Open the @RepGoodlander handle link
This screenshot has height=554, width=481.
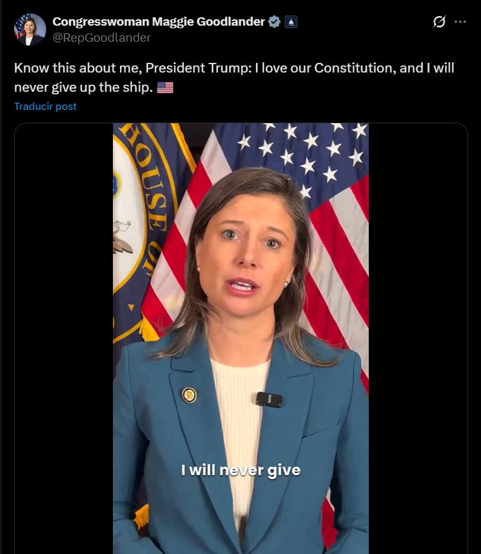click(101, 37)
